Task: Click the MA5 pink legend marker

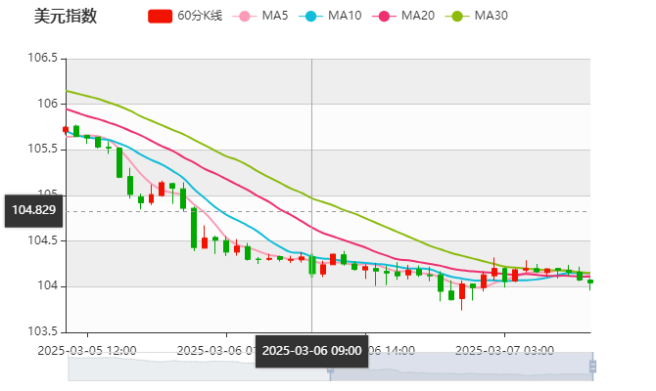Action: pyautogui.click(x=245, y=17)
